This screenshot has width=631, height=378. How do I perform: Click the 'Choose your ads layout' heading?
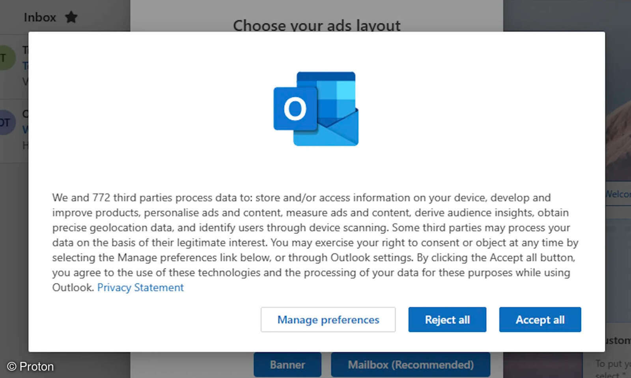tap(317, 25)
